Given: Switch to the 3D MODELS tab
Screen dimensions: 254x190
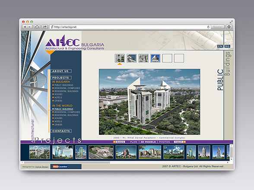Looking at the screenshot, I should [148, 142].
